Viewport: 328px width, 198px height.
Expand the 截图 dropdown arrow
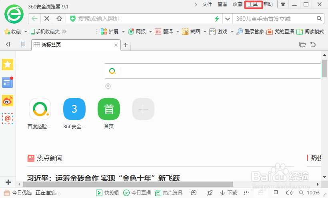[x=205, y=32]
